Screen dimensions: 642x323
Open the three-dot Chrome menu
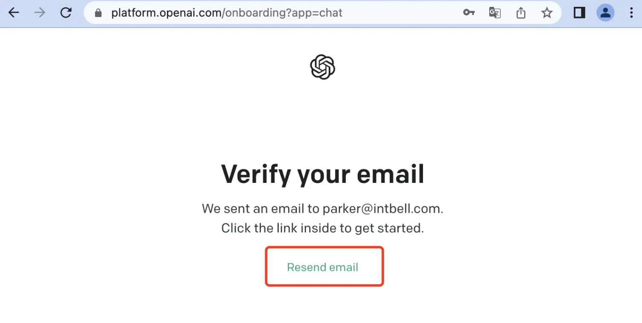pos(631,13)
